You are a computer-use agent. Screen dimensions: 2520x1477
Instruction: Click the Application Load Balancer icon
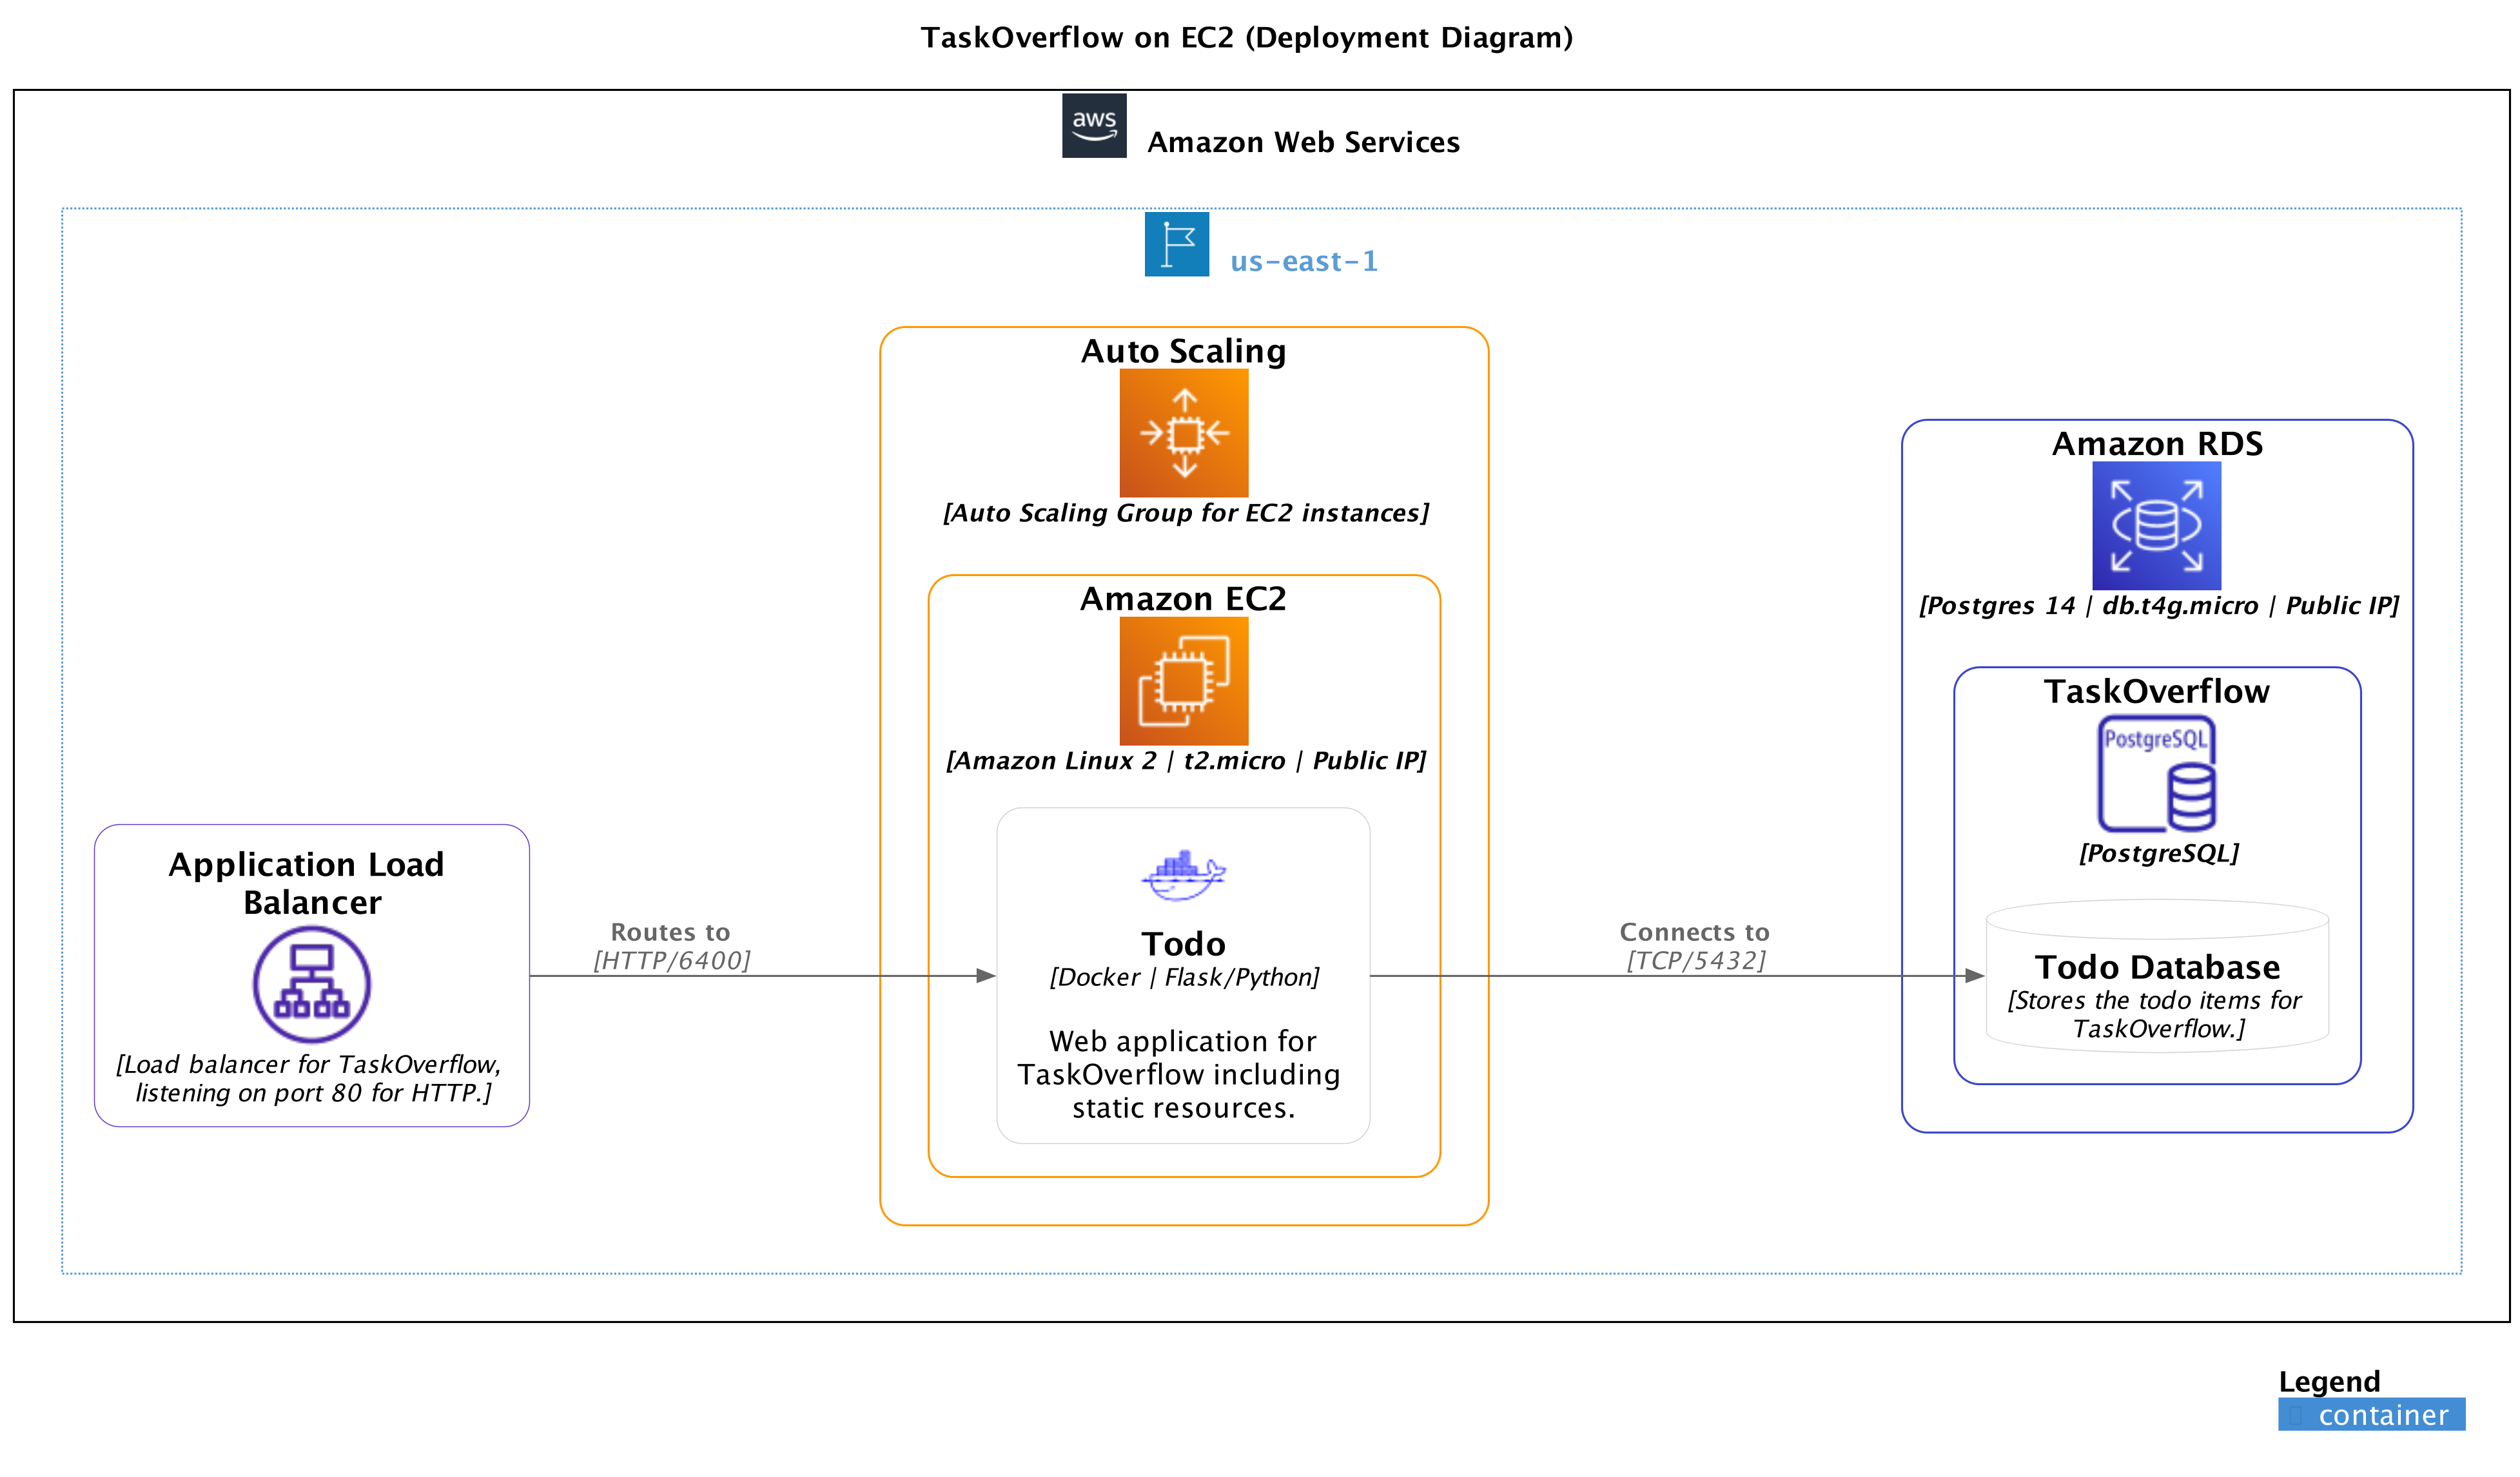pyautogui.click(x=312, y=984)
